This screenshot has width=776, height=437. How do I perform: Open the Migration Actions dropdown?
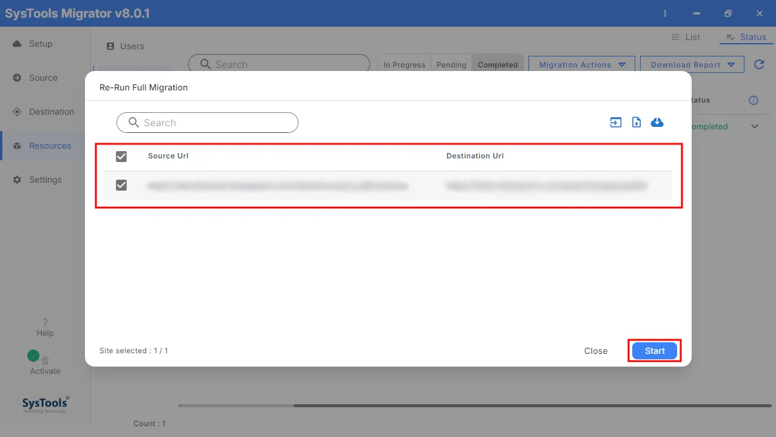582,64
